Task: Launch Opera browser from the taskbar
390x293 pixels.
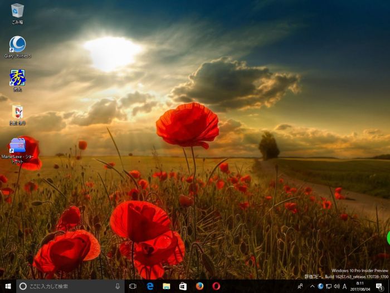Action: (x=216, y=286)
